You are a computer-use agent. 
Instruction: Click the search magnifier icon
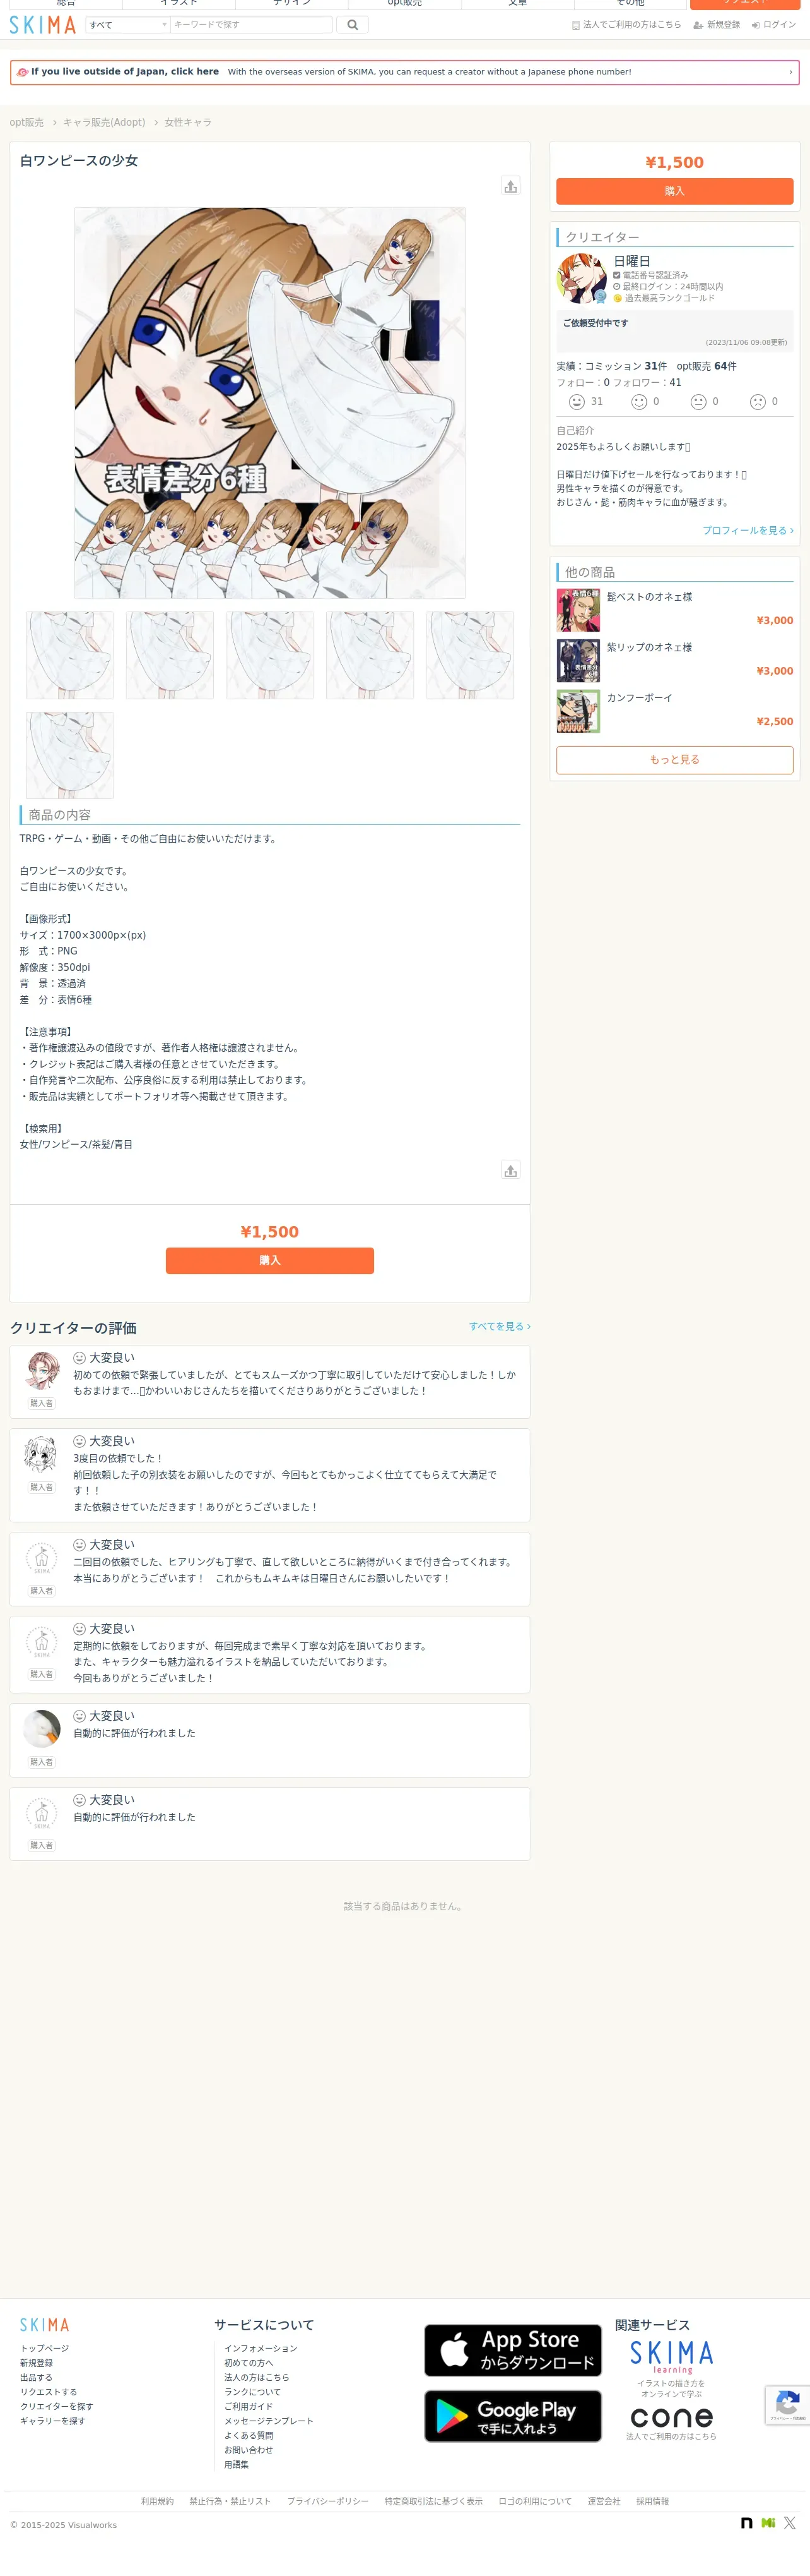353,25
